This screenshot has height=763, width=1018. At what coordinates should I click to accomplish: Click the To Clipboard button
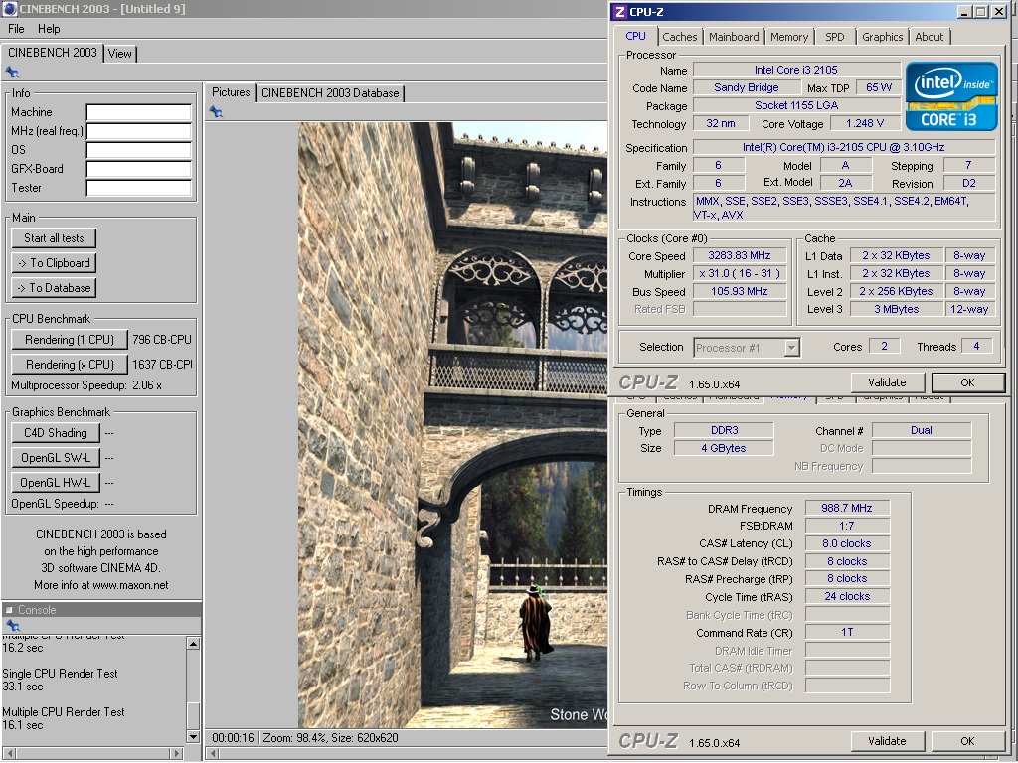54,262
